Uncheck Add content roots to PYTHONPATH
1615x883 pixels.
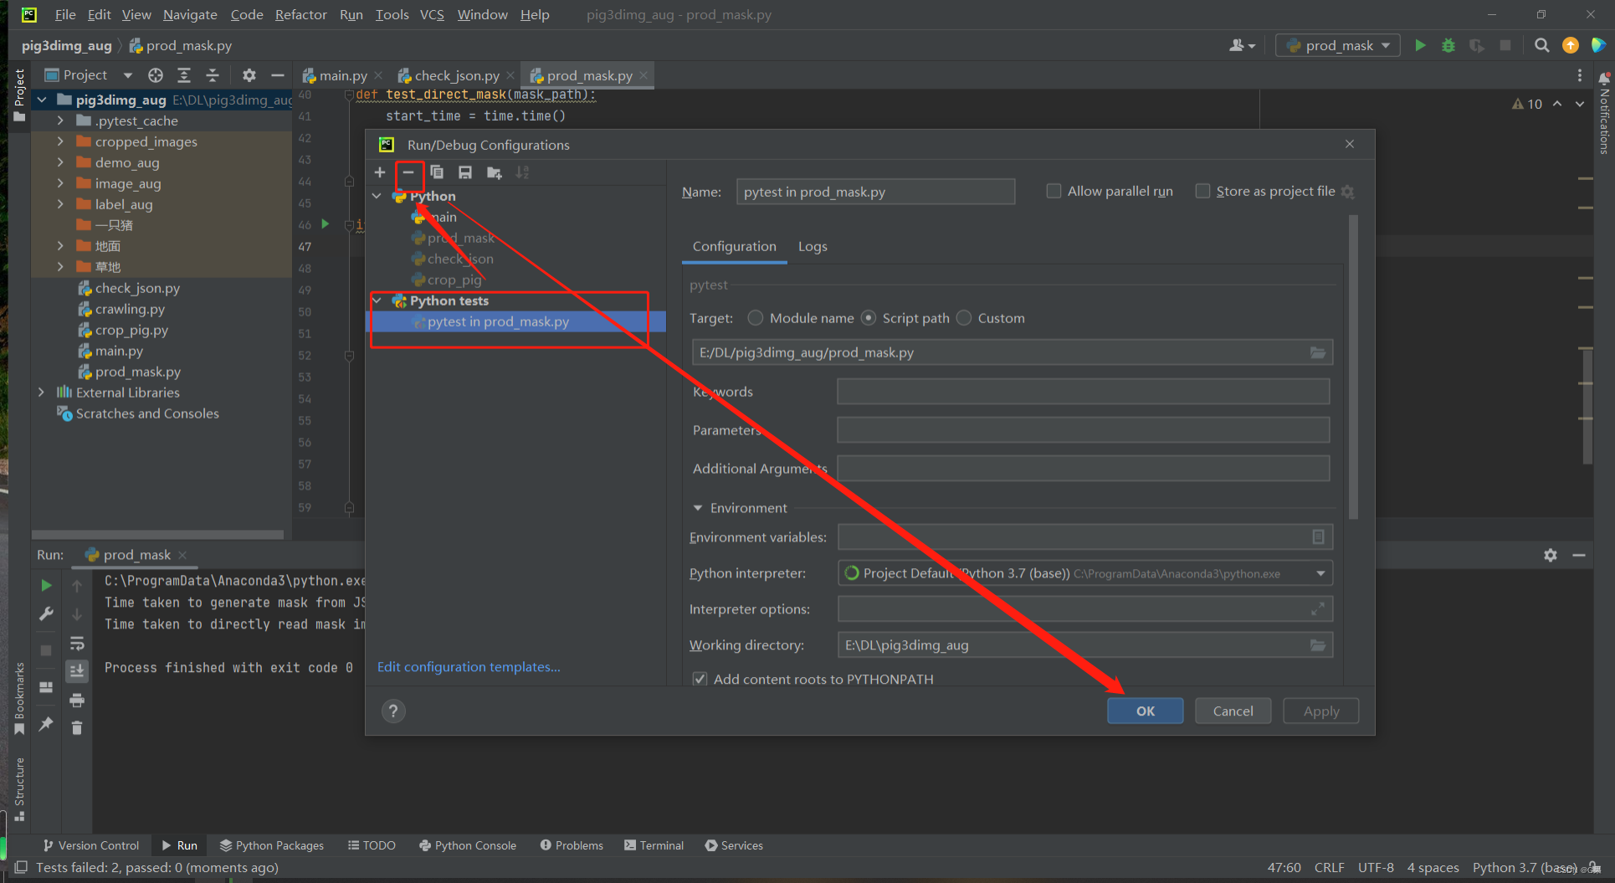coord(700,679)
